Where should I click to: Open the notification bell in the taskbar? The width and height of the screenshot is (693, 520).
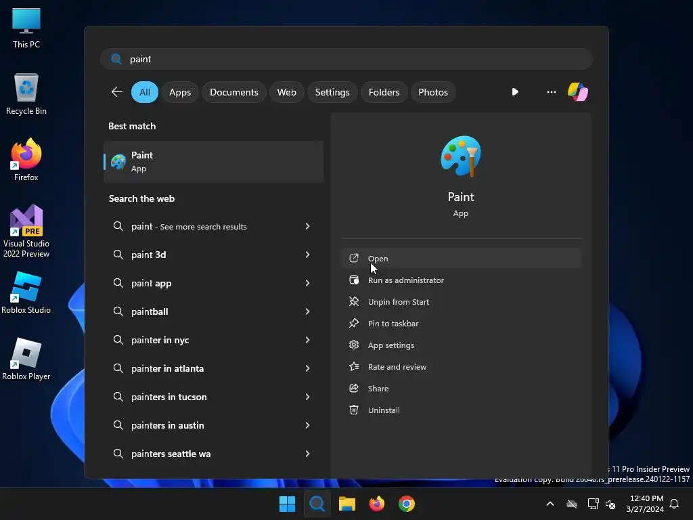pyautogui.click(x=674, y=504)
